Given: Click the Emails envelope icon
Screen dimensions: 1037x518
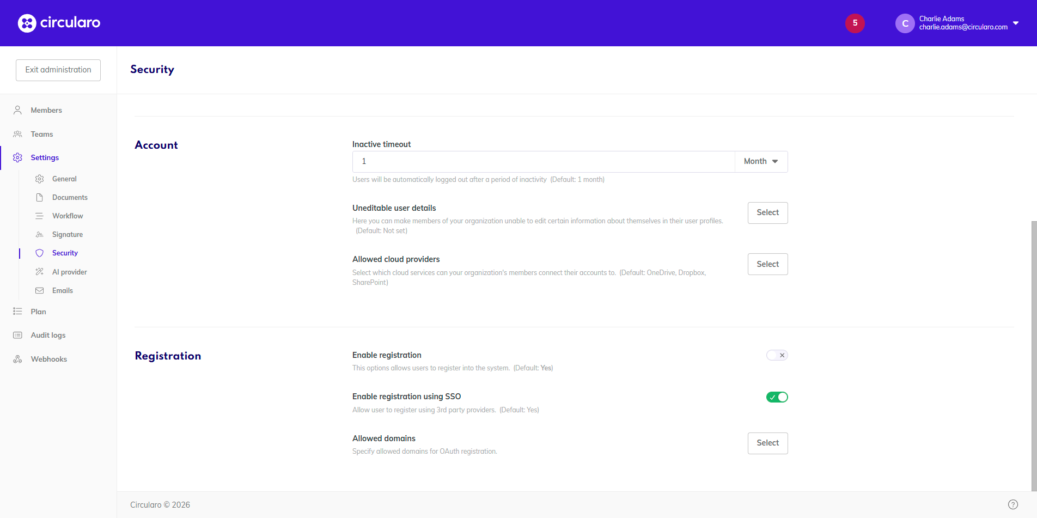Looking at the screenshot, I should coord(39,290).
